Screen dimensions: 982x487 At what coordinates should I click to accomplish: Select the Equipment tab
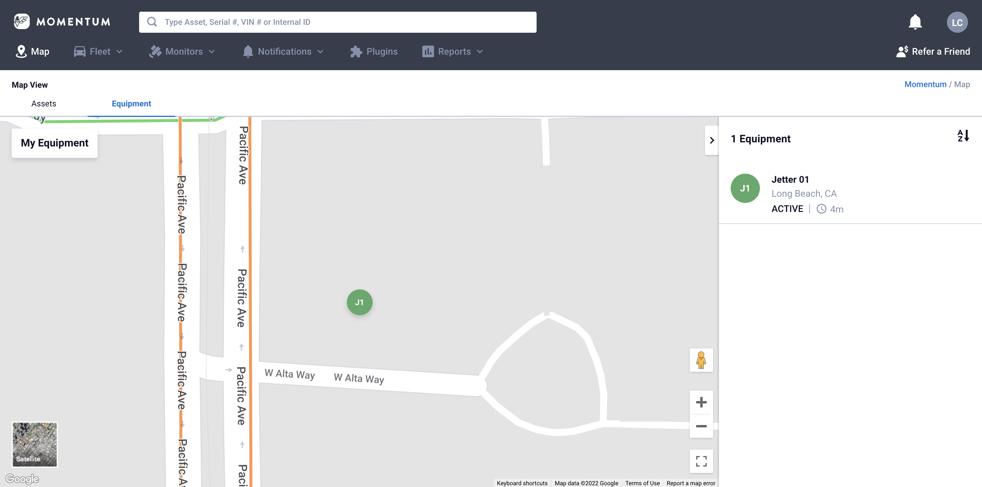point(131,103)
